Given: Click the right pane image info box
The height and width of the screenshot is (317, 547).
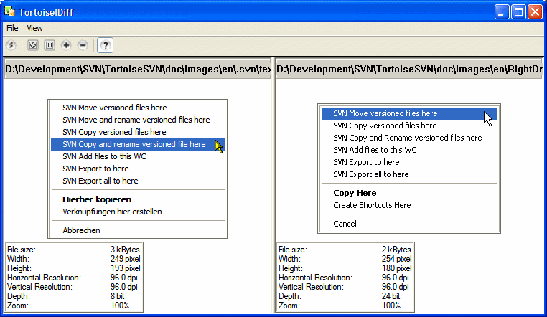Looking at the screenshot, I should pyautogui.click(x=345, y=277).
